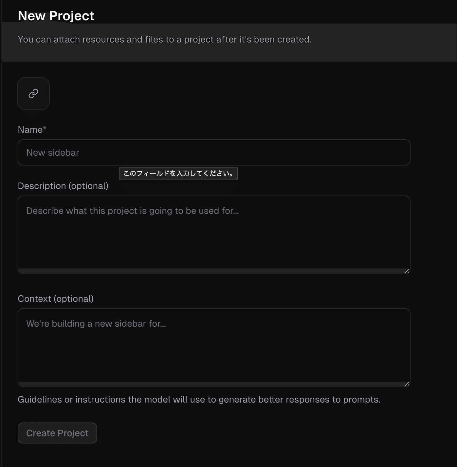This screenshot has height=467, width=457.
Task: Click the Context (optional) label
Action: [x=56, y=299]
